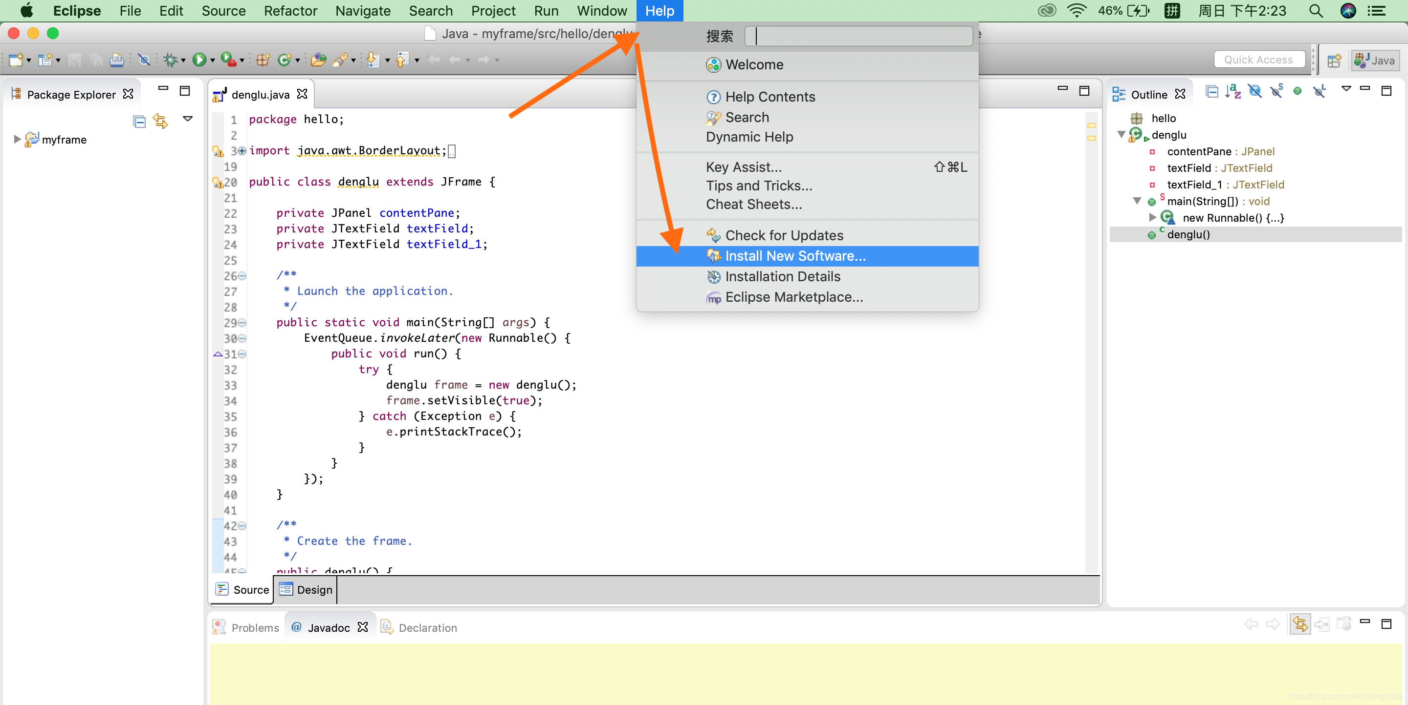Select denglu() constructor in Outline
The height and width of the screenshot is (705, 1408).
click(x=1188, y=234)
